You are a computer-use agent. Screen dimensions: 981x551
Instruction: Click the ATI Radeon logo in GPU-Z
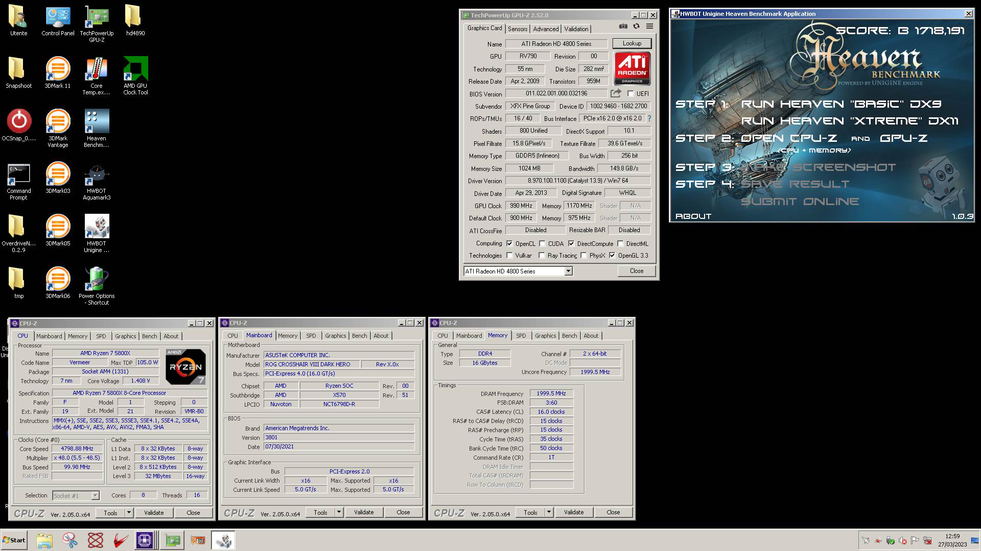(x=632, y=68)
